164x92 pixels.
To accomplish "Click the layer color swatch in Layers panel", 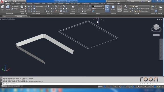I will [136, 6].
